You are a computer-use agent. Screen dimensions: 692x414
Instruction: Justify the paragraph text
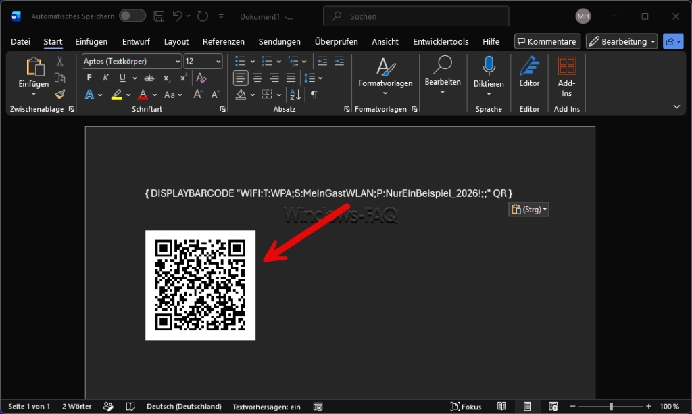[x=291, y=78]
